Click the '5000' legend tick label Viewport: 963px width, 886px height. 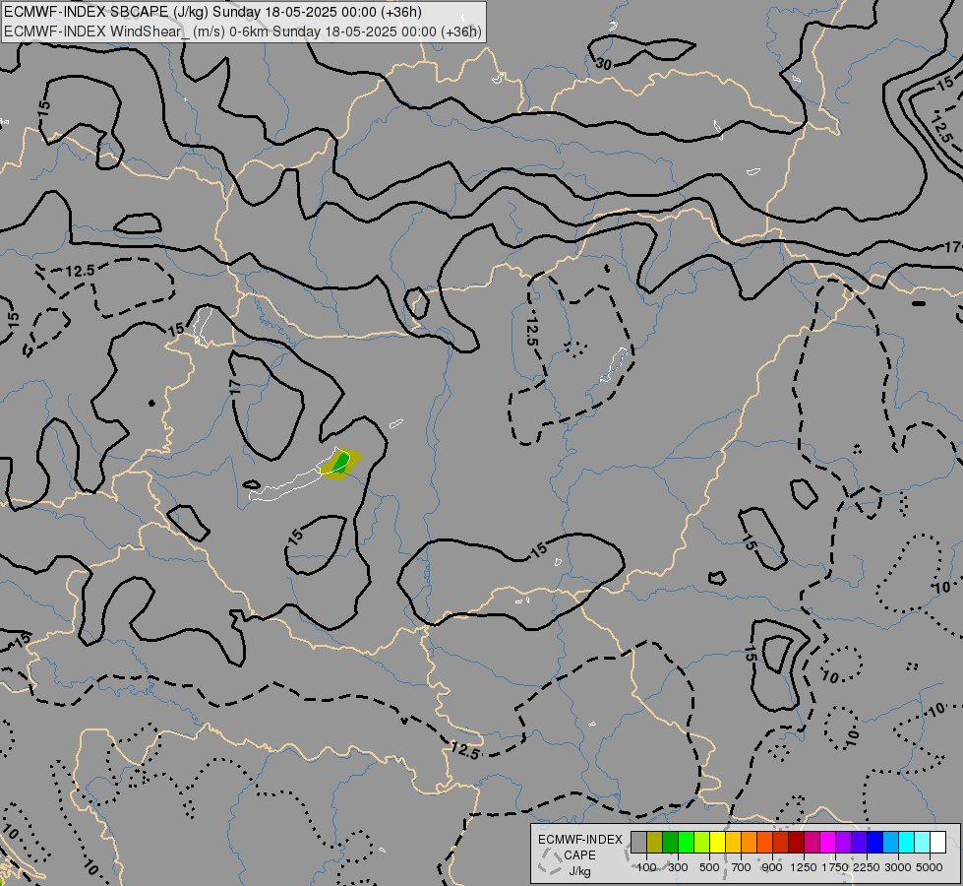click(x=930, y=867)
